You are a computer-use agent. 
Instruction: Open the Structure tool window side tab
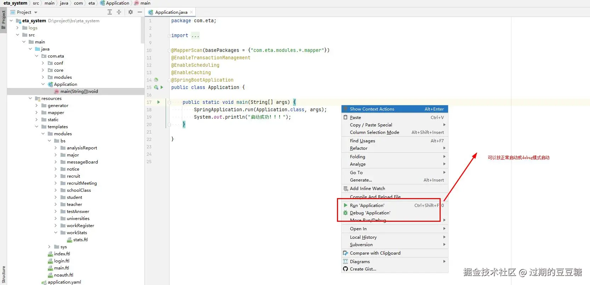point(4,275)
